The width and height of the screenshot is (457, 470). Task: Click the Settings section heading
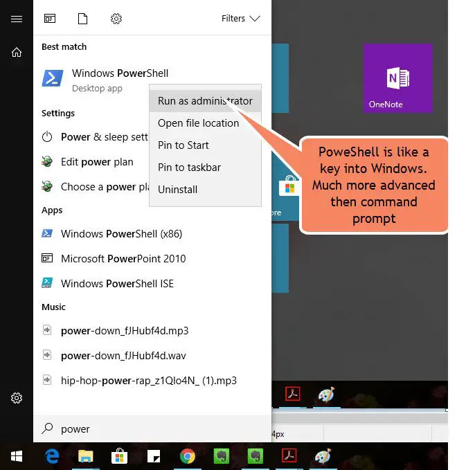[58, 114]
